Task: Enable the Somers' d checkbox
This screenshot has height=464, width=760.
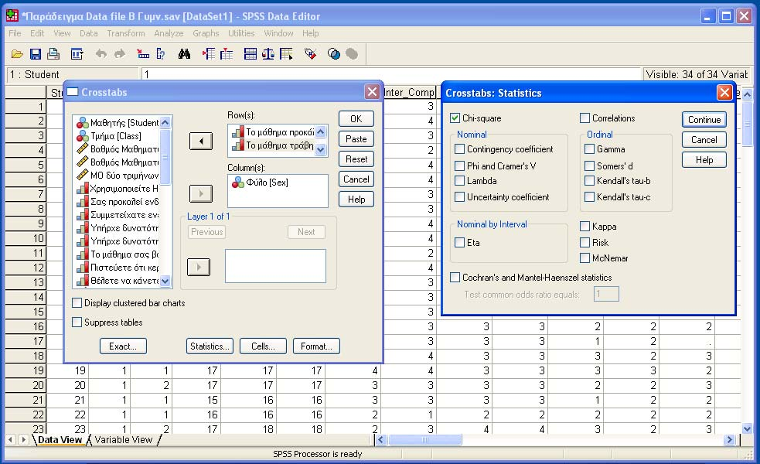Action: (589, 165)
